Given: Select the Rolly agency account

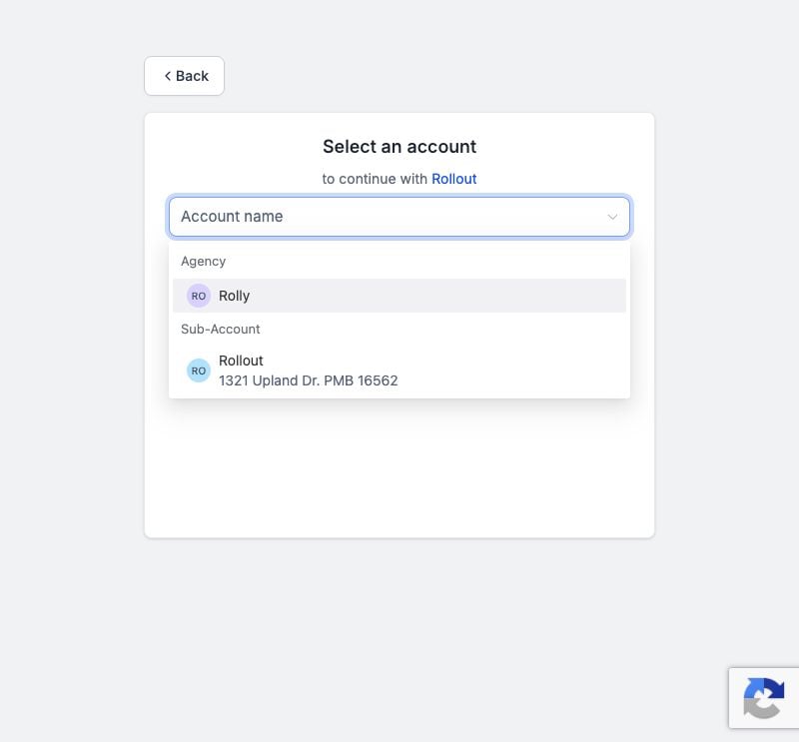Looking at the screenshot, I should click(399, 296).
